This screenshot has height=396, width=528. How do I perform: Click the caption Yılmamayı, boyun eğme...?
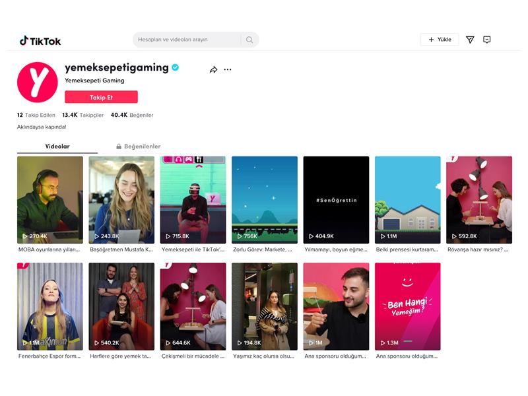tap(336, 249)
